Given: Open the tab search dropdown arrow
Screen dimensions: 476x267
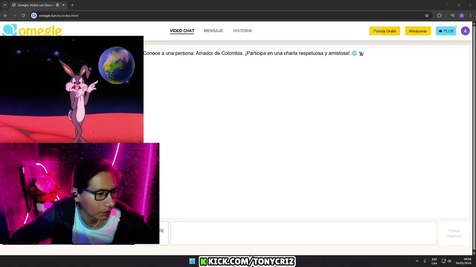Looking at the screenshot, I should (x=5, y=5).
